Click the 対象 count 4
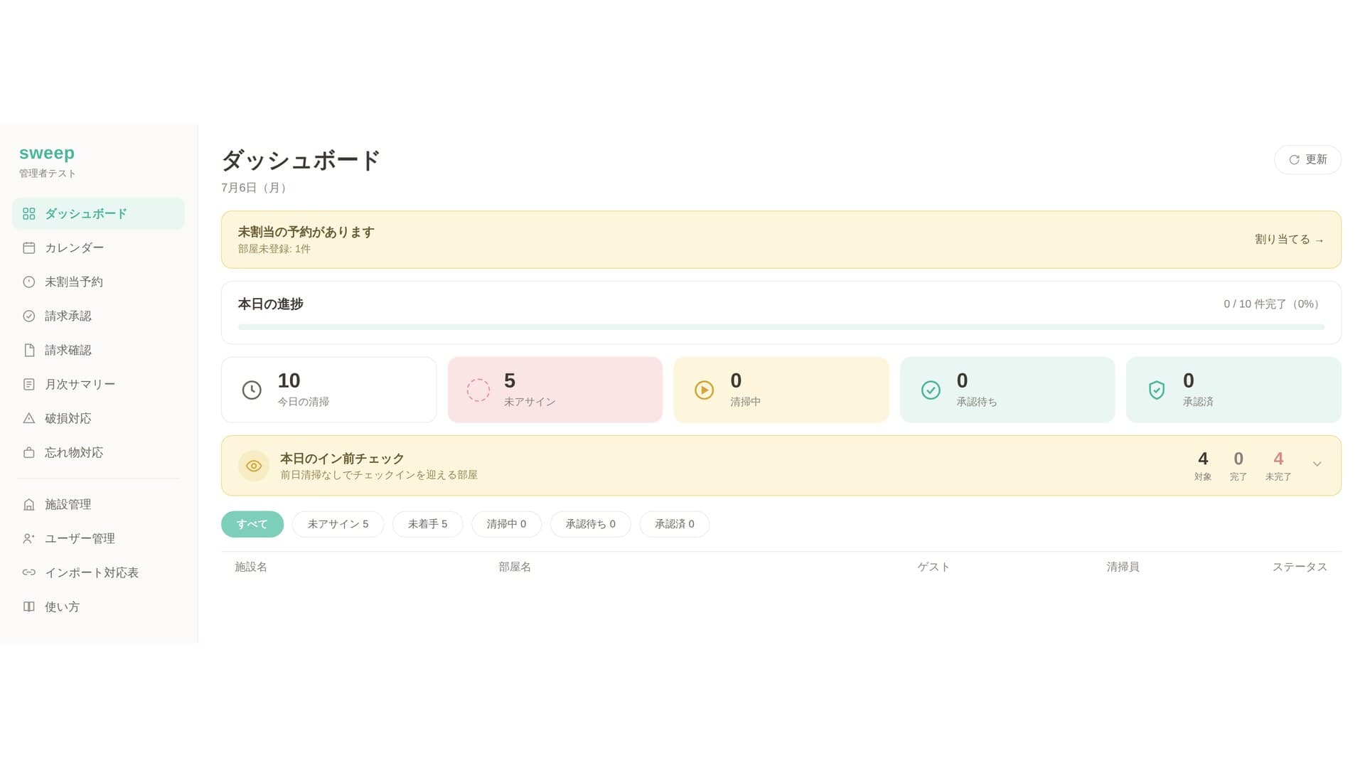Image resolution: width=1365 pixels, height=768 pixels. (1203, 459)
